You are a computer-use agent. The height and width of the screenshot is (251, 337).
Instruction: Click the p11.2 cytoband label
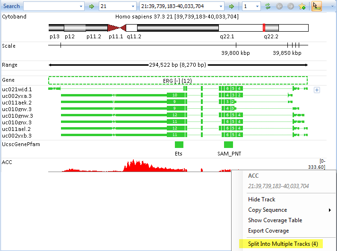click(x=94, y=36)
